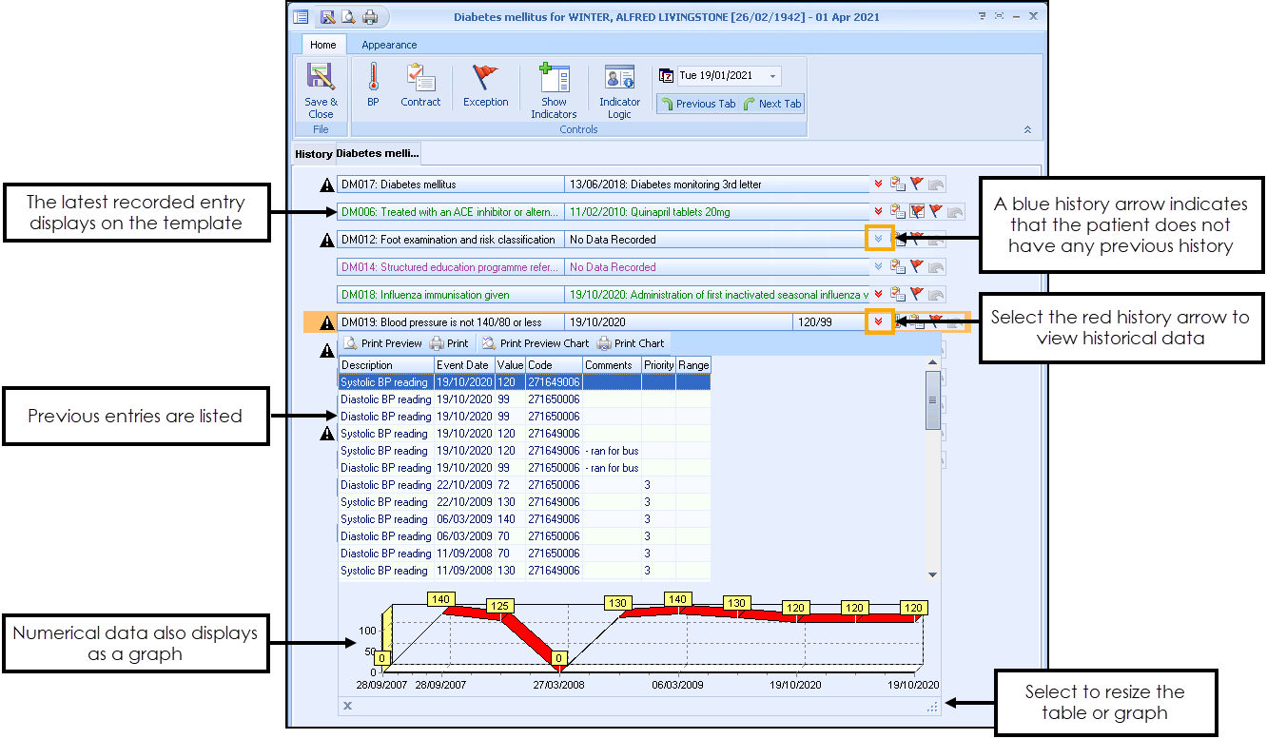Click the grey undo arrow for DM017
This screenshot has height=739, width=1267.
[937, 185]
